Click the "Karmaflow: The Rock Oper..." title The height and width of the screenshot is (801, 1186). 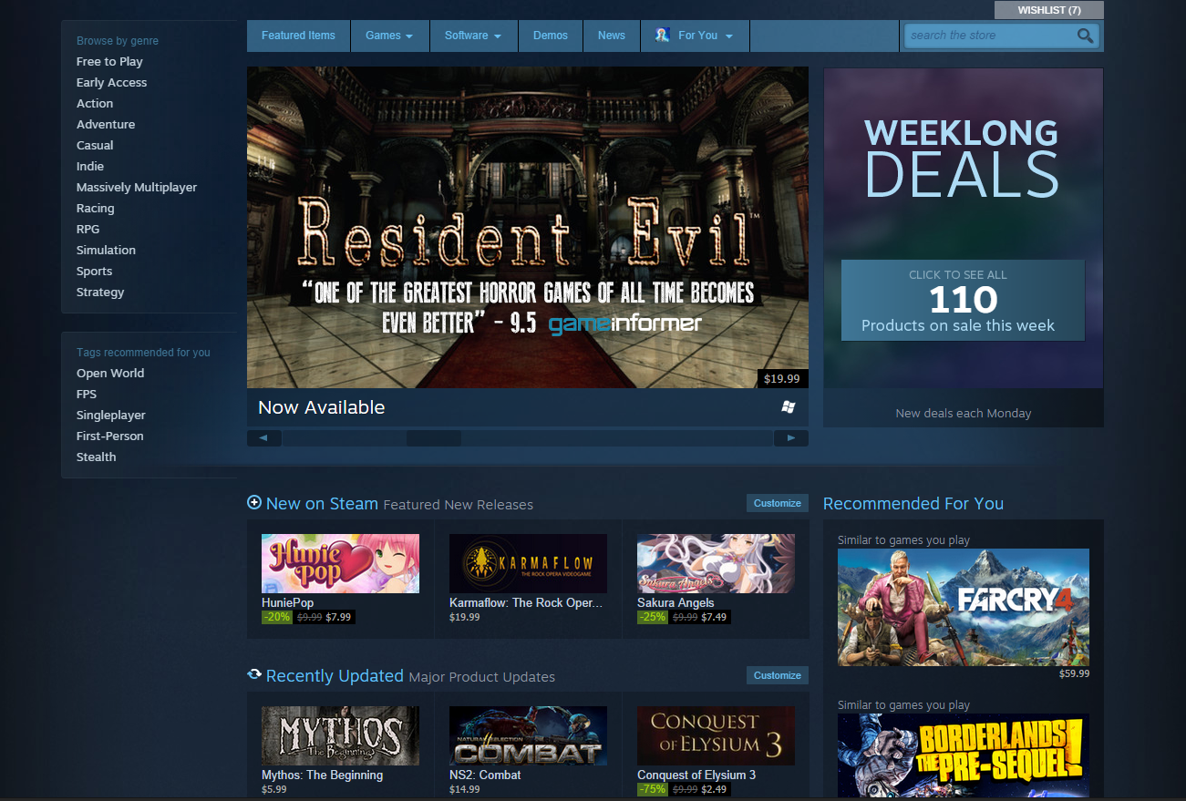coord(526,603)
